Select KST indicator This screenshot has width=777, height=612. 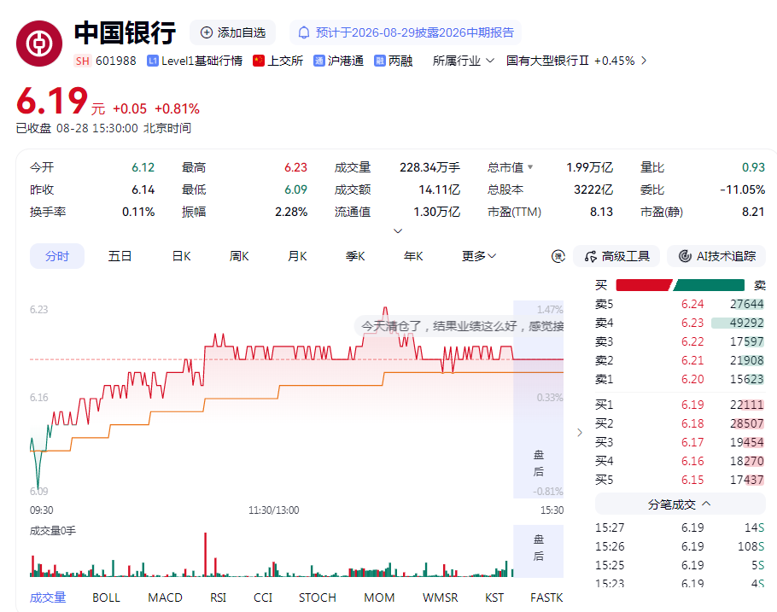coord(494,597)
